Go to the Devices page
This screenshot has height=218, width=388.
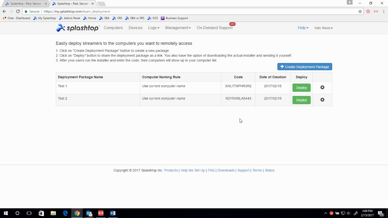click(x=135, y=28)
